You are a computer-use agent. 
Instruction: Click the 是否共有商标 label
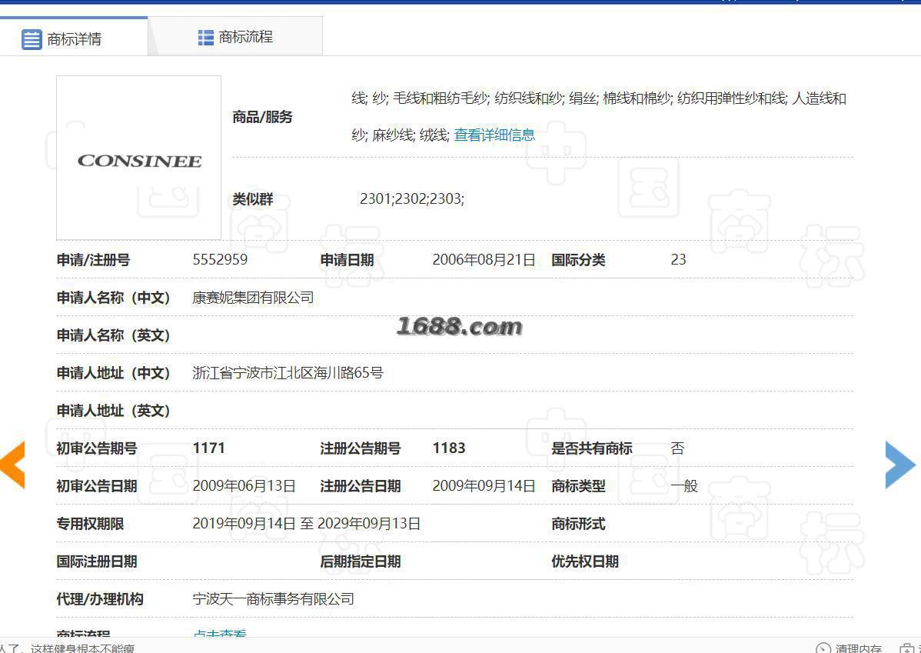[x=591, y=448]
